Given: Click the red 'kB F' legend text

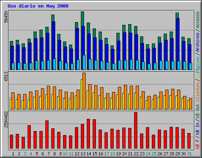Looking at the screenshot, I should pyautogui.click(x=198, y=144).
